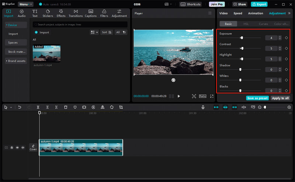Click the microphone record voiceover icon

pos(203,107)
